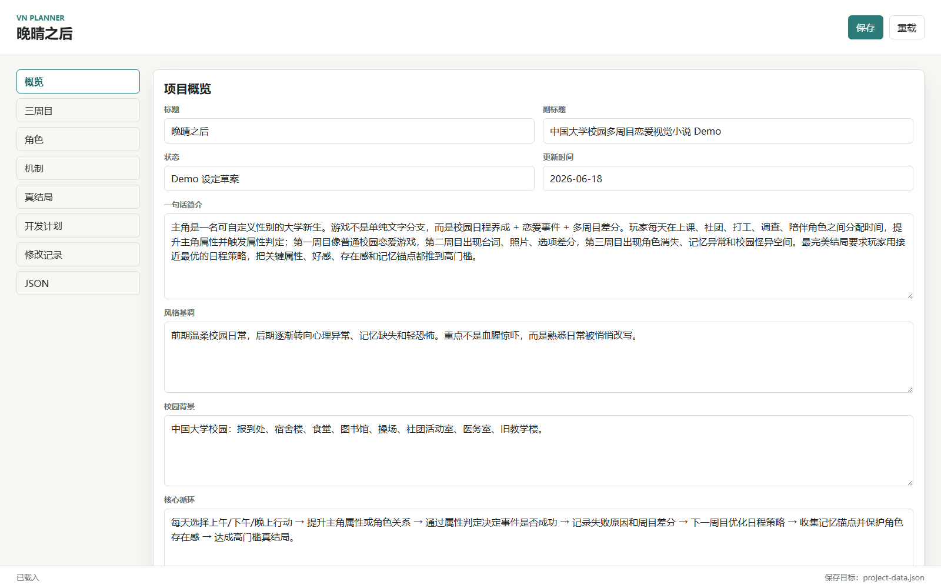Screen dimensions: 941x588
Task: Go to the 机制 section
Action: [x=78, y=168]
